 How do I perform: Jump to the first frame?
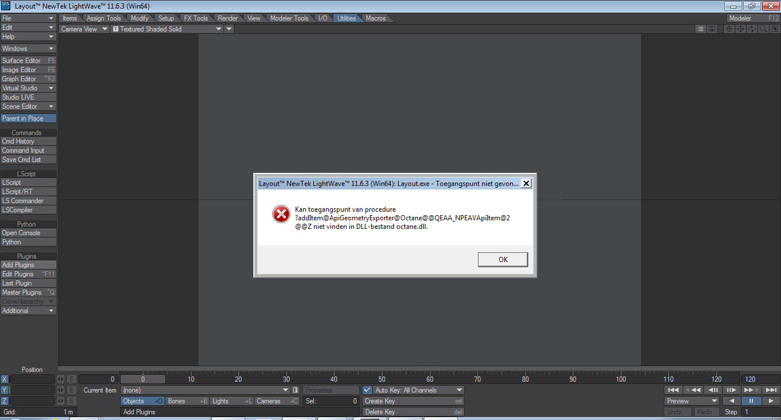click(674, 390)
